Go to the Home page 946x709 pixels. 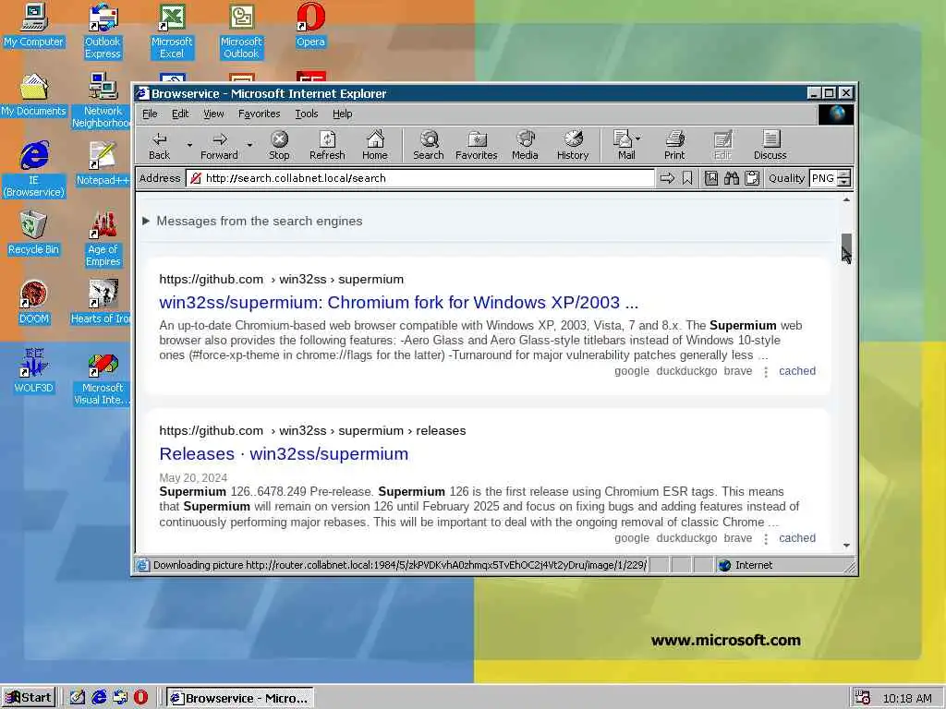(375, 145)
